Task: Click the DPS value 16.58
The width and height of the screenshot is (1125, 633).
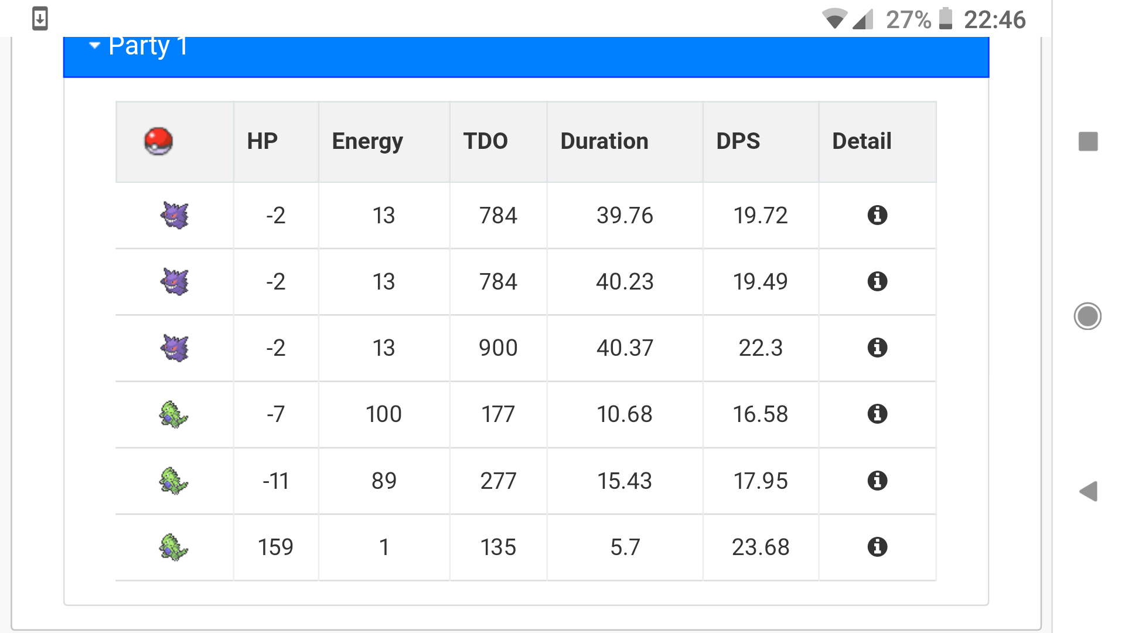Action: tap(761, 414)
